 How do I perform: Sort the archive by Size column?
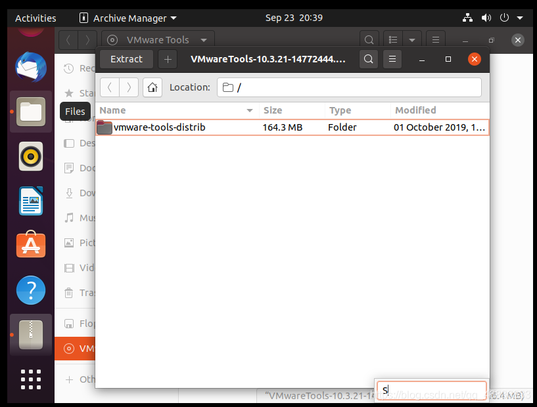tap(292, 110)
